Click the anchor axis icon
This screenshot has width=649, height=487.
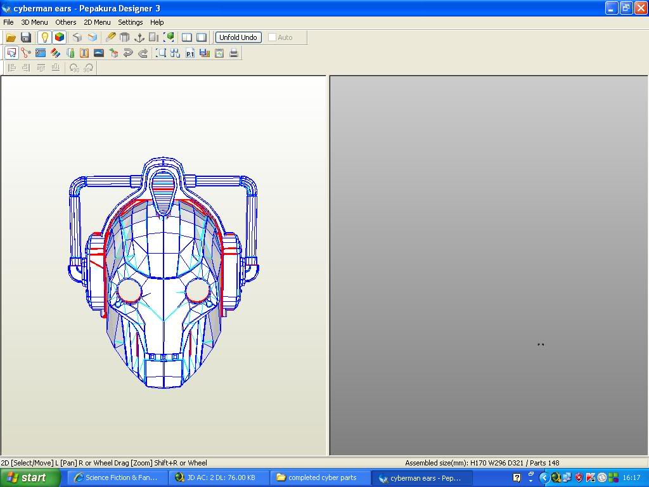point(139,37)
